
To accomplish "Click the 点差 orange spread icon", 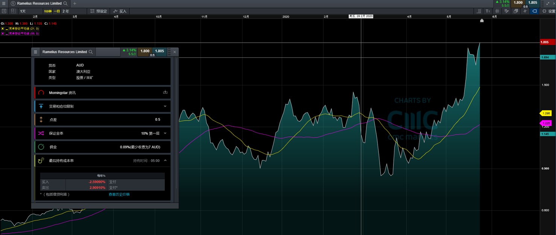I will pyautogui.click(x=41, y=120).
